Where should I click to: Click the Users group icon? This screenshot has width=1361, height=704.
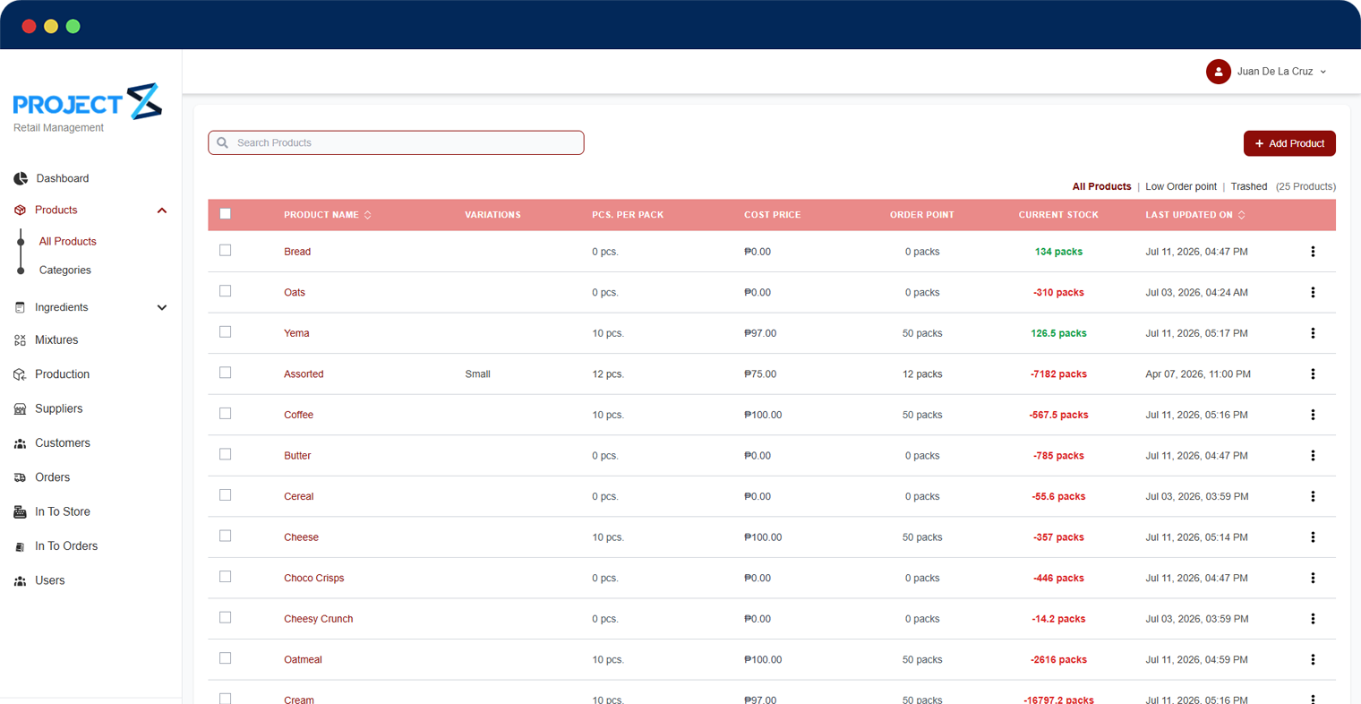(20, 581)
